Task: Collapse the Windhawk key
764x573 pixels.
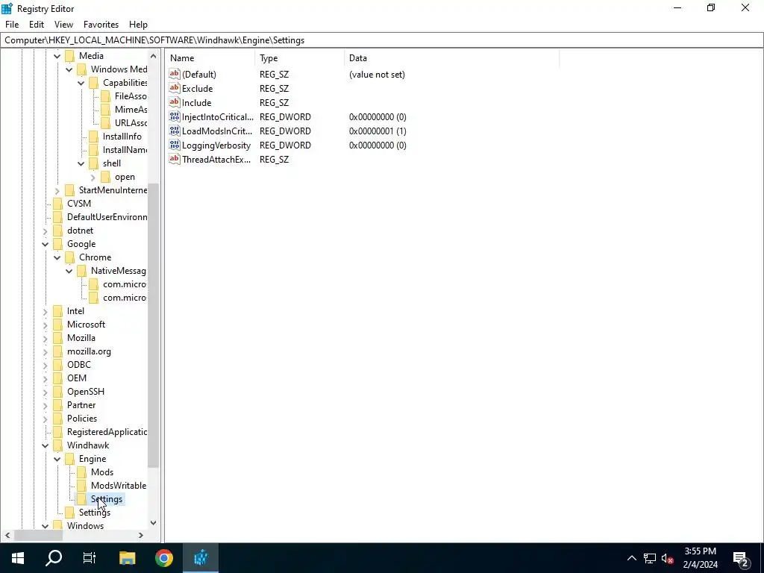Action: (46, 445)
